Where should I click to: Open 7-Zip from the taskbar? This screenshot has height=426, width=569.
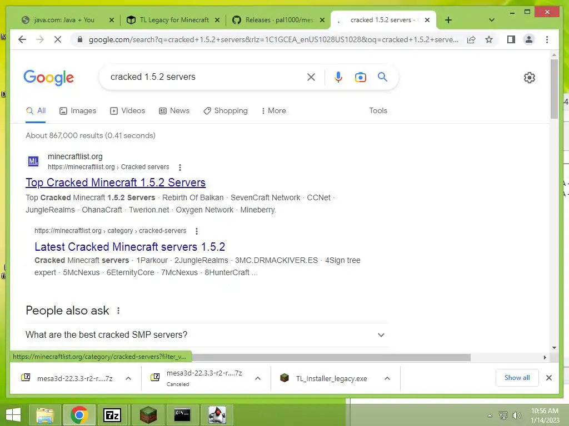click(x=112, y=415)
